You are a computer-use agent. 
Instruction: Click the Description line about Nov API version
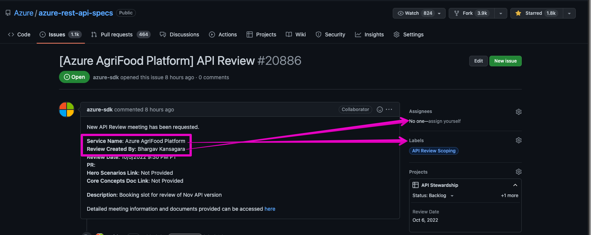154,195
